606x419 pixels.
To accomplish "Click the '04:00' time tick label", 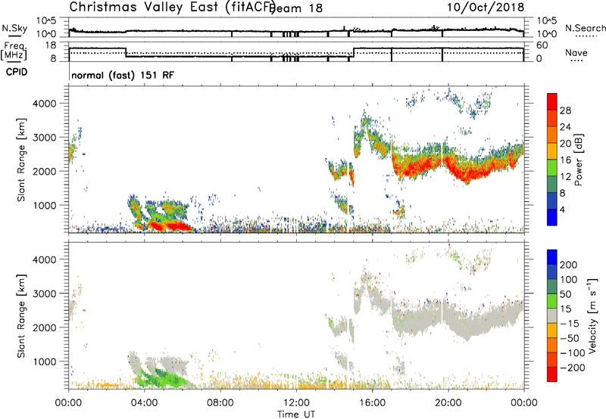I will tap(145, 403).
